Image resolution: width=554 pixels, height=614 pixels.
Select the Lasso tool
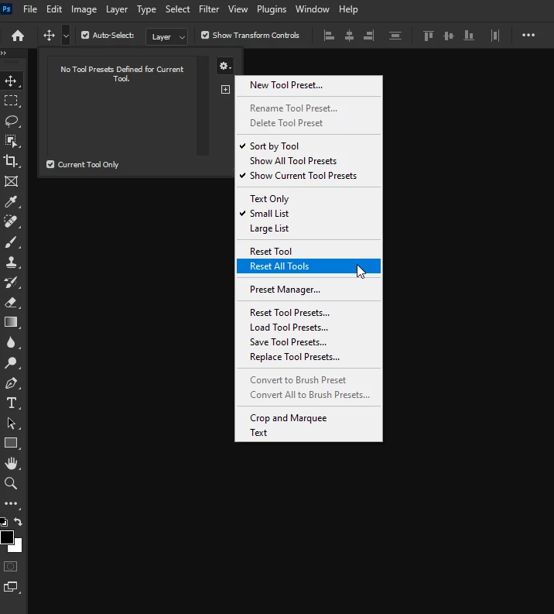pos(11,121)
